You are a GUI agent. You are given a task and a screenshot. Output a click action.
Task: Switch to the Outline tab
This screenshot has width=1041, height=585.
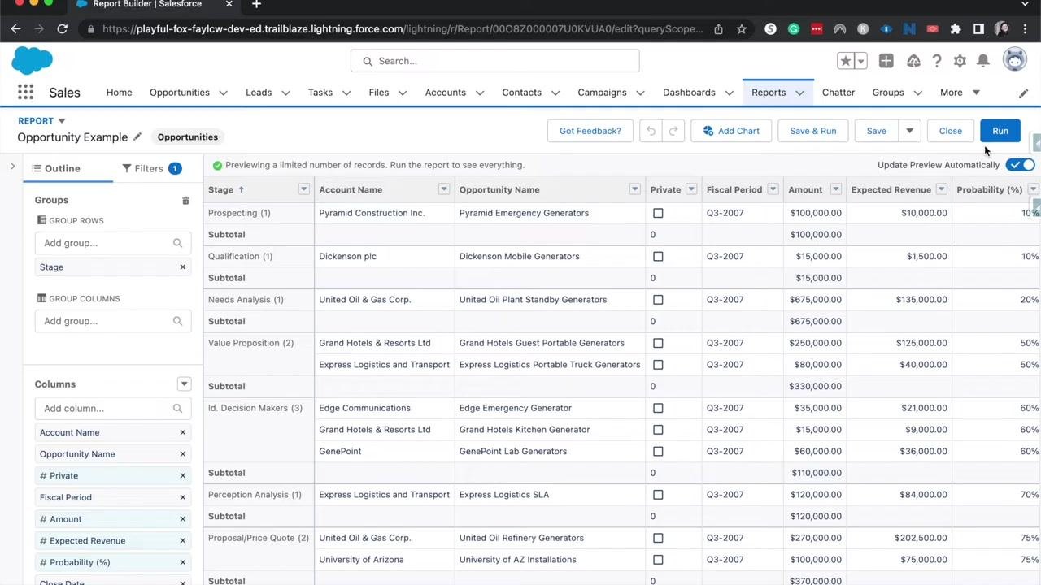(56, 168)
